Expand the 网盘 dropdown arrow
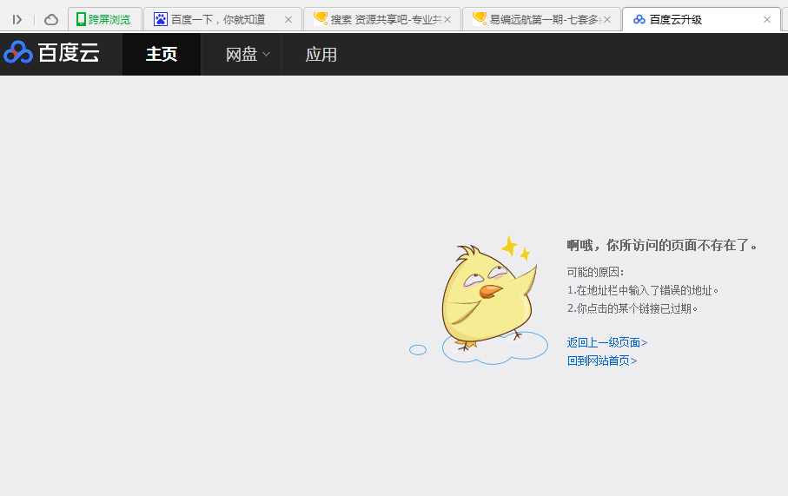 pyautogui.click(x=267, y=54)
